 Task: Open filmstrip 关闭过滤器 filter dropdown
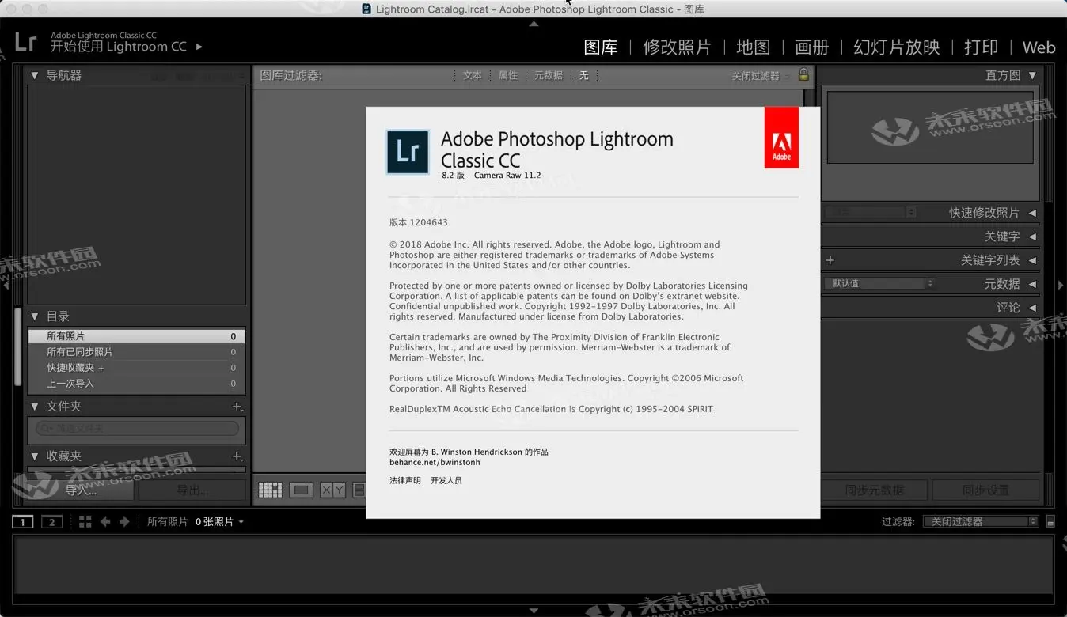point(981,521)
